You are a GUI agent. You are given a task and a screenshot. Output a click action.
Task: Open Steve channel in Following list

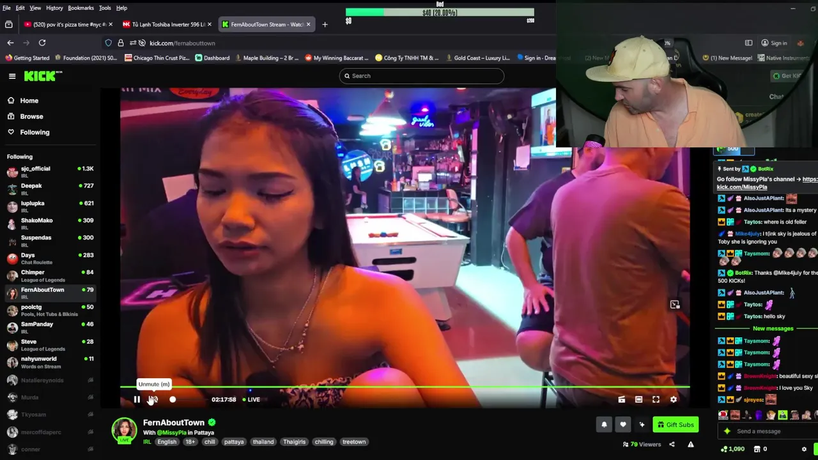click(x=50, y=344)
